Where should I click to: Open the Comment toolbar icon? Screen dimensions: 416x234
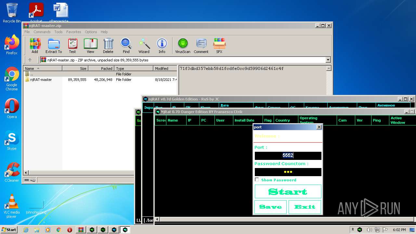coord(201,45)
